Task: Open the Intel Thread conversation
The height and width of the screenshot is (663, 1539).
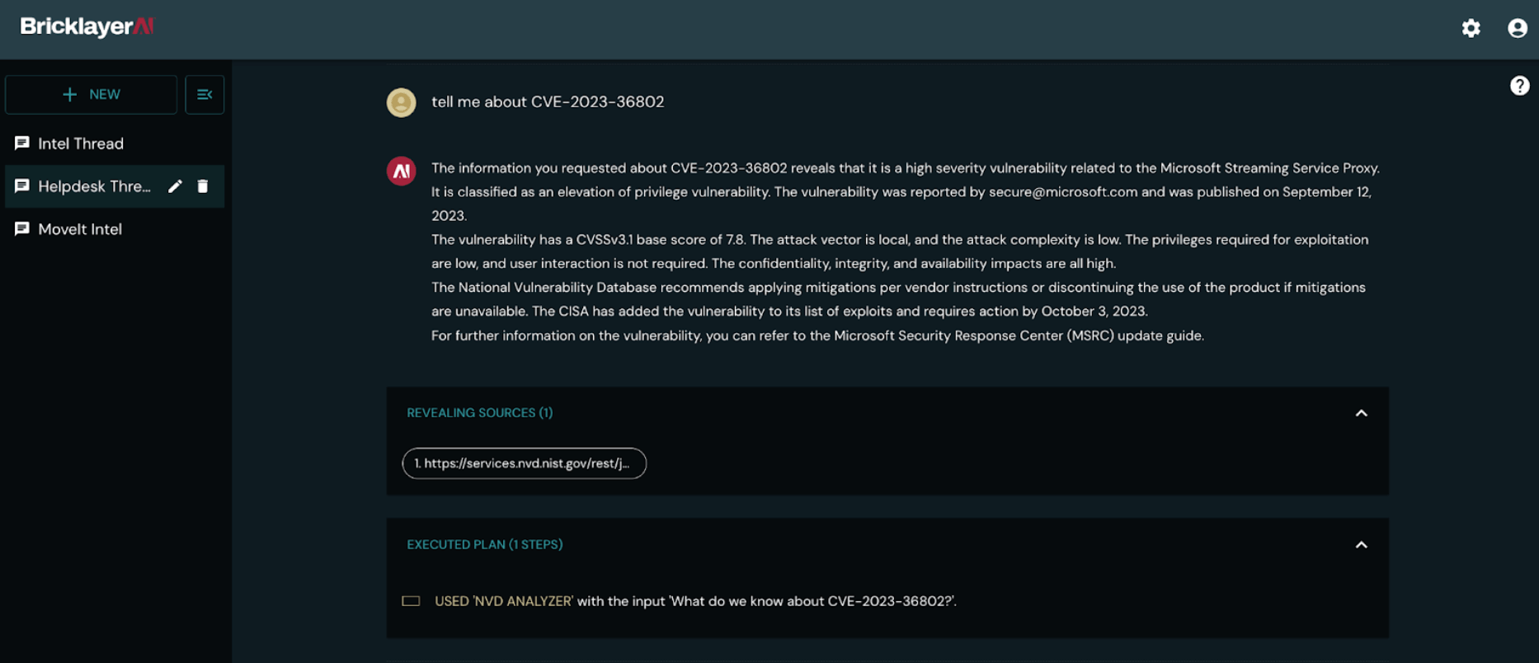Action: [81, 143]
